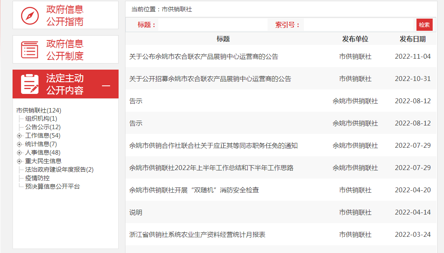The width and height of the screenshot is (444, 253).
Task: Expand the 重大民生信息 tree node
Action: (x=19, y=161)
